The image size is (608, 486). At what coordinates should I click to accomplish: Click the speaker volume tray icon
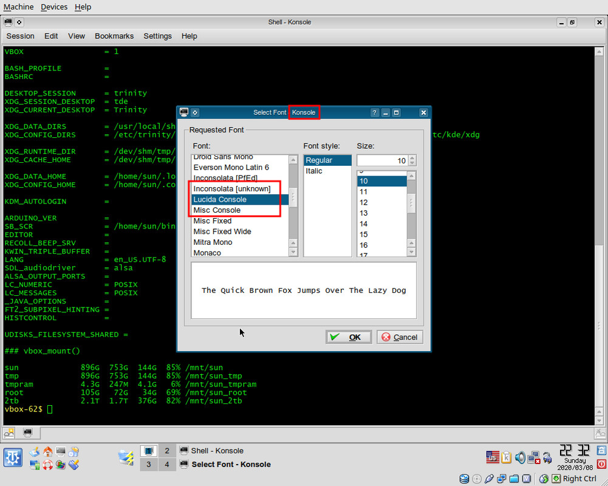tap(520, 457)
